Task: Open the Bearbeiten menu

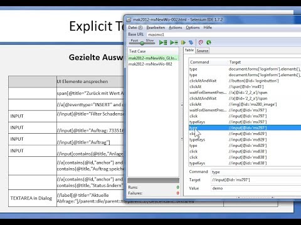Action: (156, 27)
